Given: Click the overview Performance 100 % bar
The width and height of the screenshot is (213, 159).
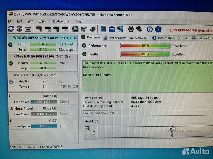Looking at the screenshot, I should [145, 46].
